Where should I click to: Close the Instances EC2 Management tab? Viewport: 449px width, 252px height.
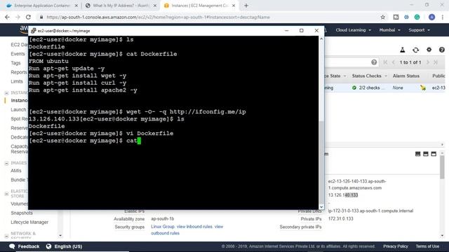[234, 6]
